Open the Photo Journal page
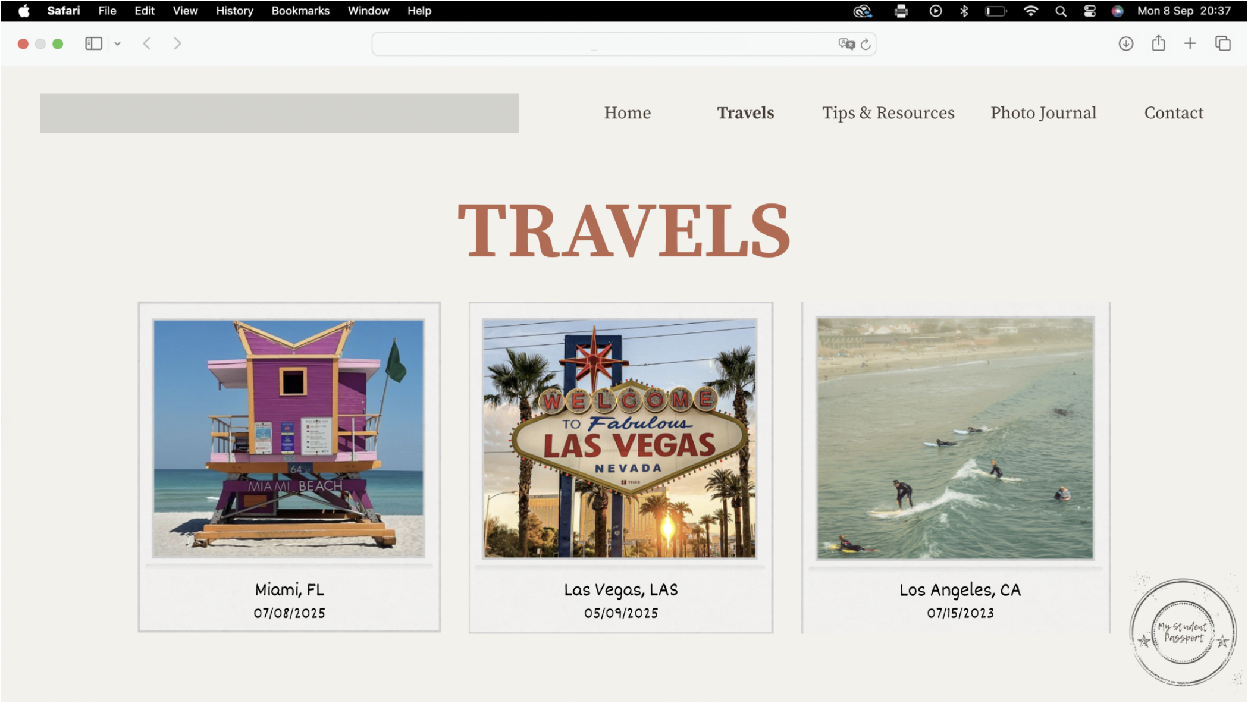 tap(1043, 113)
